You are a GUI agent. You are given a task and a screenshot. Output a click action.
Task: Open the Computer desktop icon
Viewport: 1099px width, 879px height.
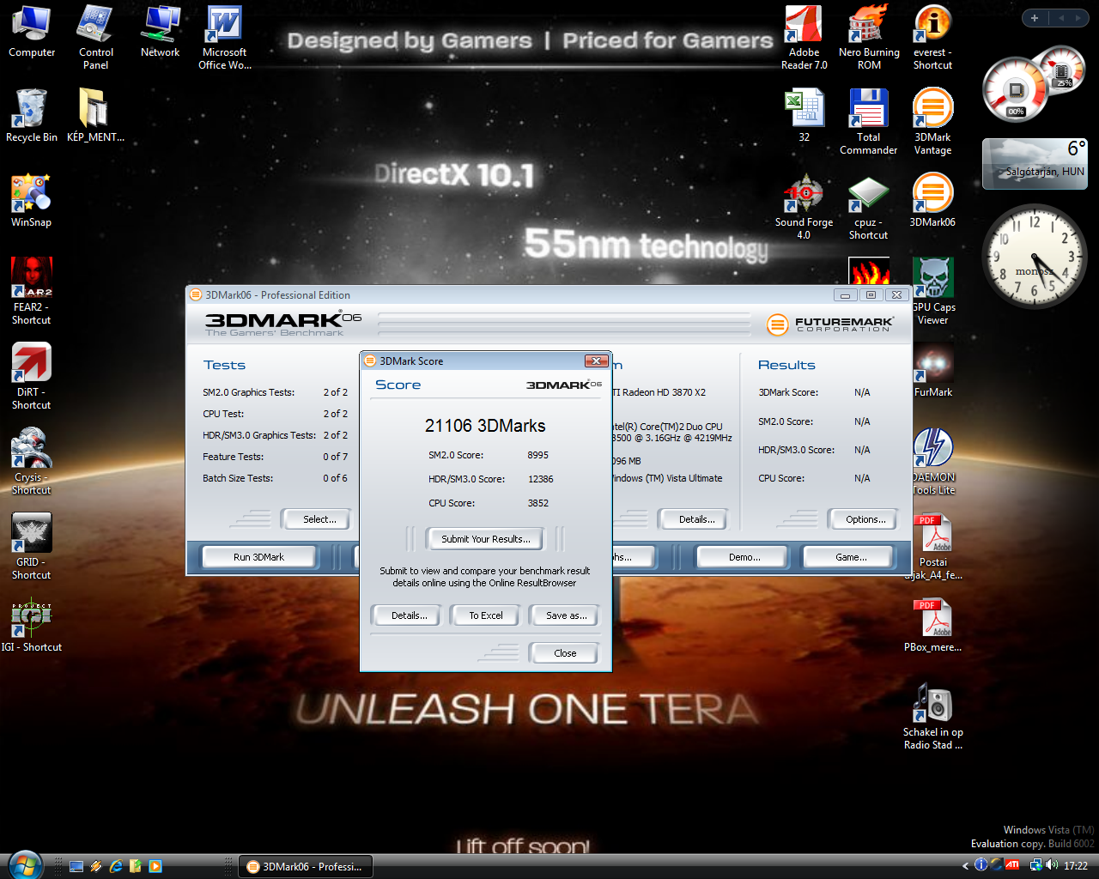[x=32, y=32]
